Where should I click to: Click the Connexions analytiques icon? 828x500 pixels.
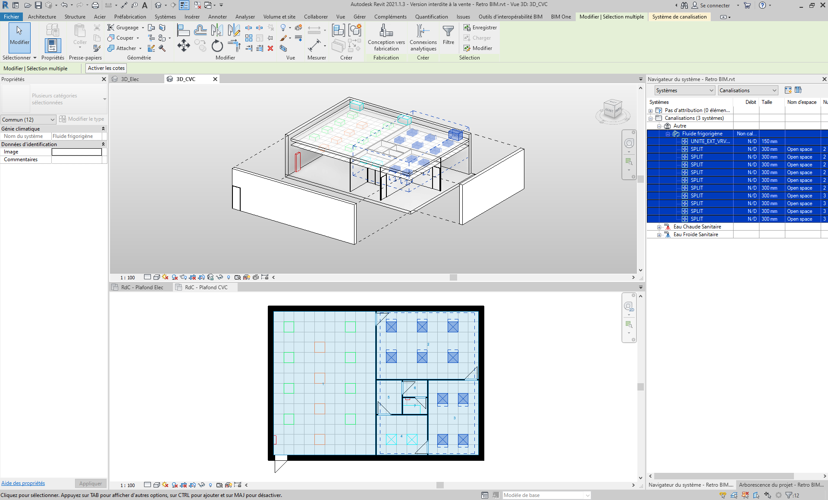(x=423, y=31)
